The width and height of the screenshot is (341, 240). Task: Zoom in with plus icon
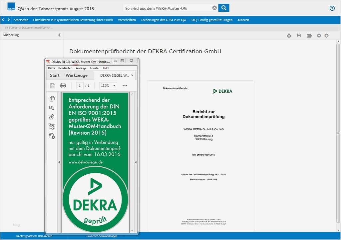326,35
